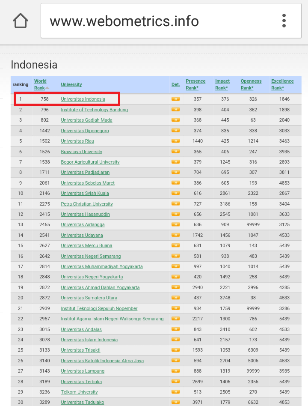
Task: Open the Universitas Syiah Kuala link
Action: 85,193
